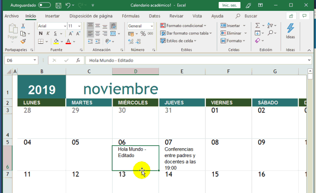Apply red font color
Image resolution: width=316 pixels, height=193 pixels.
coord(68,41)
